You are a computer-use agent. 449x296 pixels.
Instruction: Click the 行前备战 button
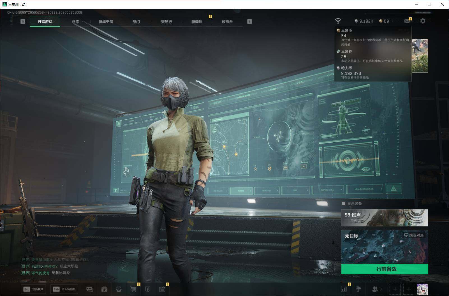pyautogui.click(x=385, y=269)
